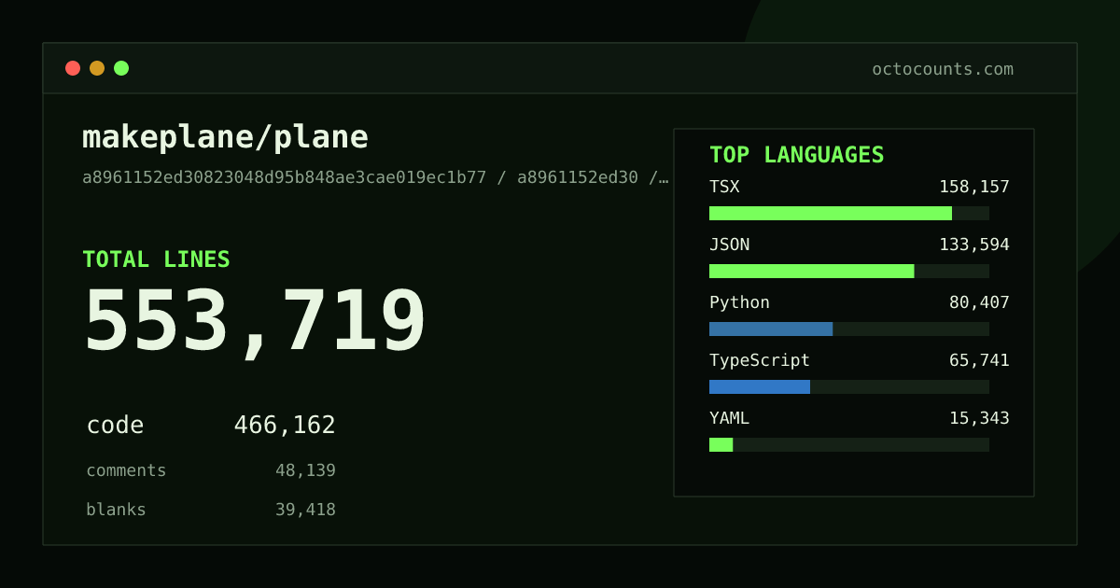Image resolution: width=1120 pixels, height=588 pixels.
Task: Click the TypeScript language label
Action: tap(760, 360)
